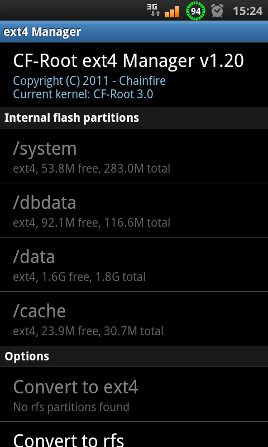Tap the 1.6G free data details text
This screenshot has height=447, width=268.
[79, 277]
